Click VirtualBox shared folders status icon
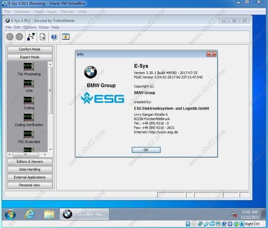Screen dimensions: 268x228 tap(212, 224)
